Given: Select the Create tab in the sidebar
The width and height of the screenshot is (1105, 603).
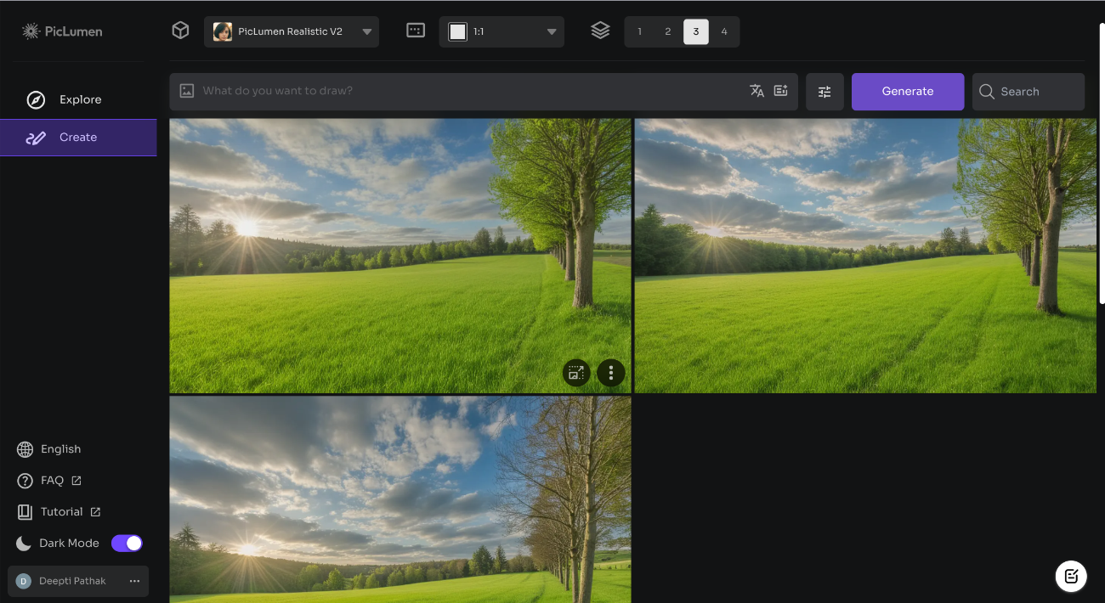Looking at the screenshot, I should pyautogui.click(x=78, y=137).
